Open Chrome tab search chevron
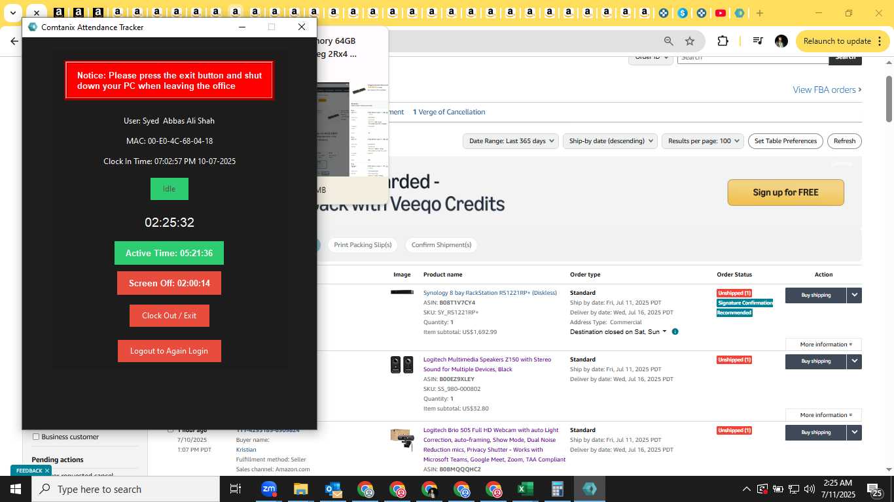894x502 pixels. (12, 13)
